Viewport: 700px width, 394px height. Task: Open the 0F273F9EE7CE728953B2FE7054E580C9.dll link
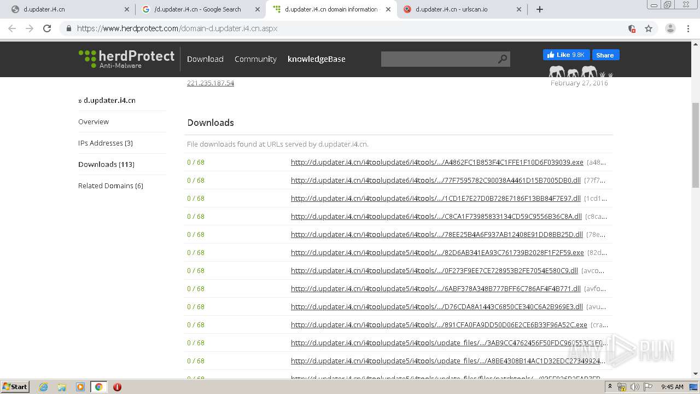click(x=434, y=270)
